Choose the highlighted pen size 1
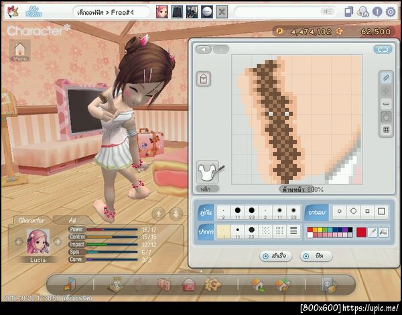 pos(224,232)
